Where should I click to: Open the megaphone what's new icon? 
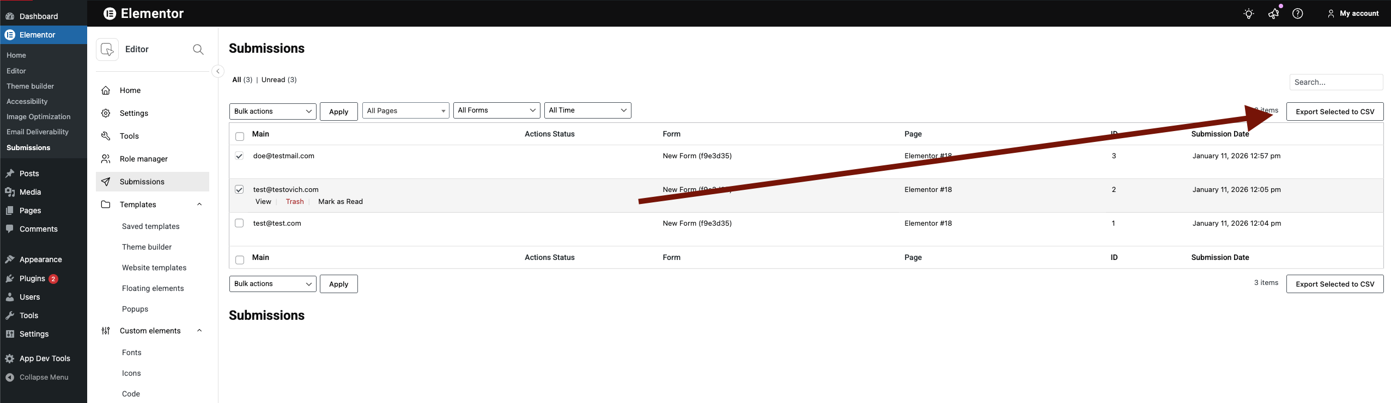pyautogui.click(x=1273, y=14)
